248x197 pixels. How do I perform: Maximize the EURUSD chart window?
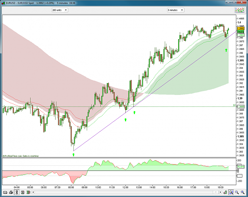click(x=234, y=2)
